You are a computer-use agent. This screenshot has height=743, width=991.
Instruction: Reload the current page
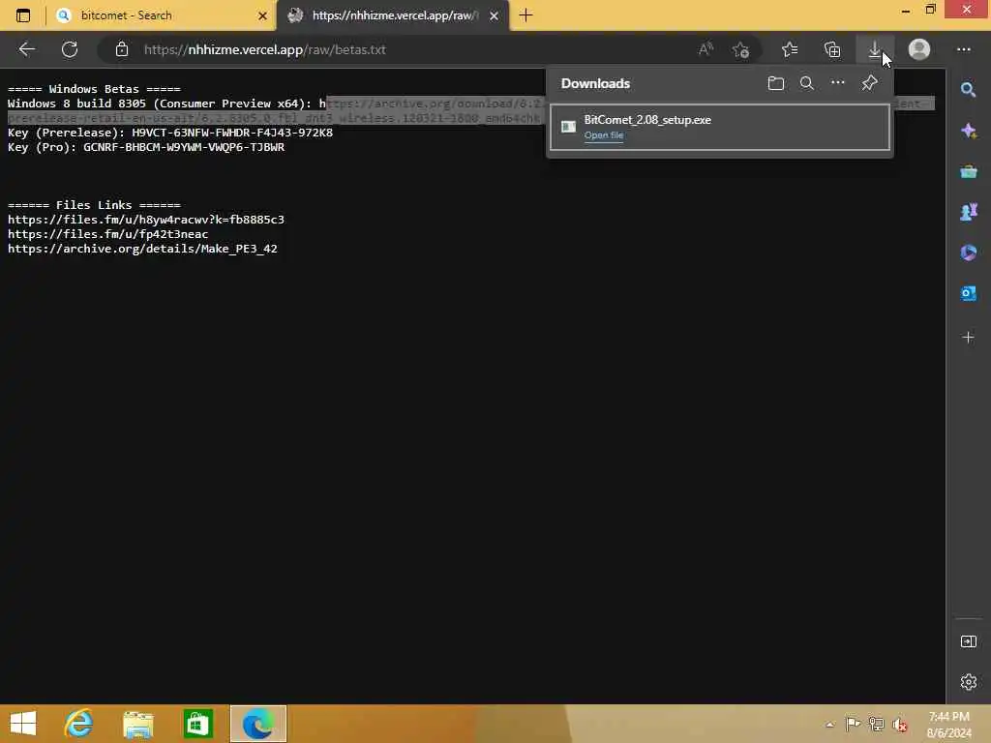70,49
